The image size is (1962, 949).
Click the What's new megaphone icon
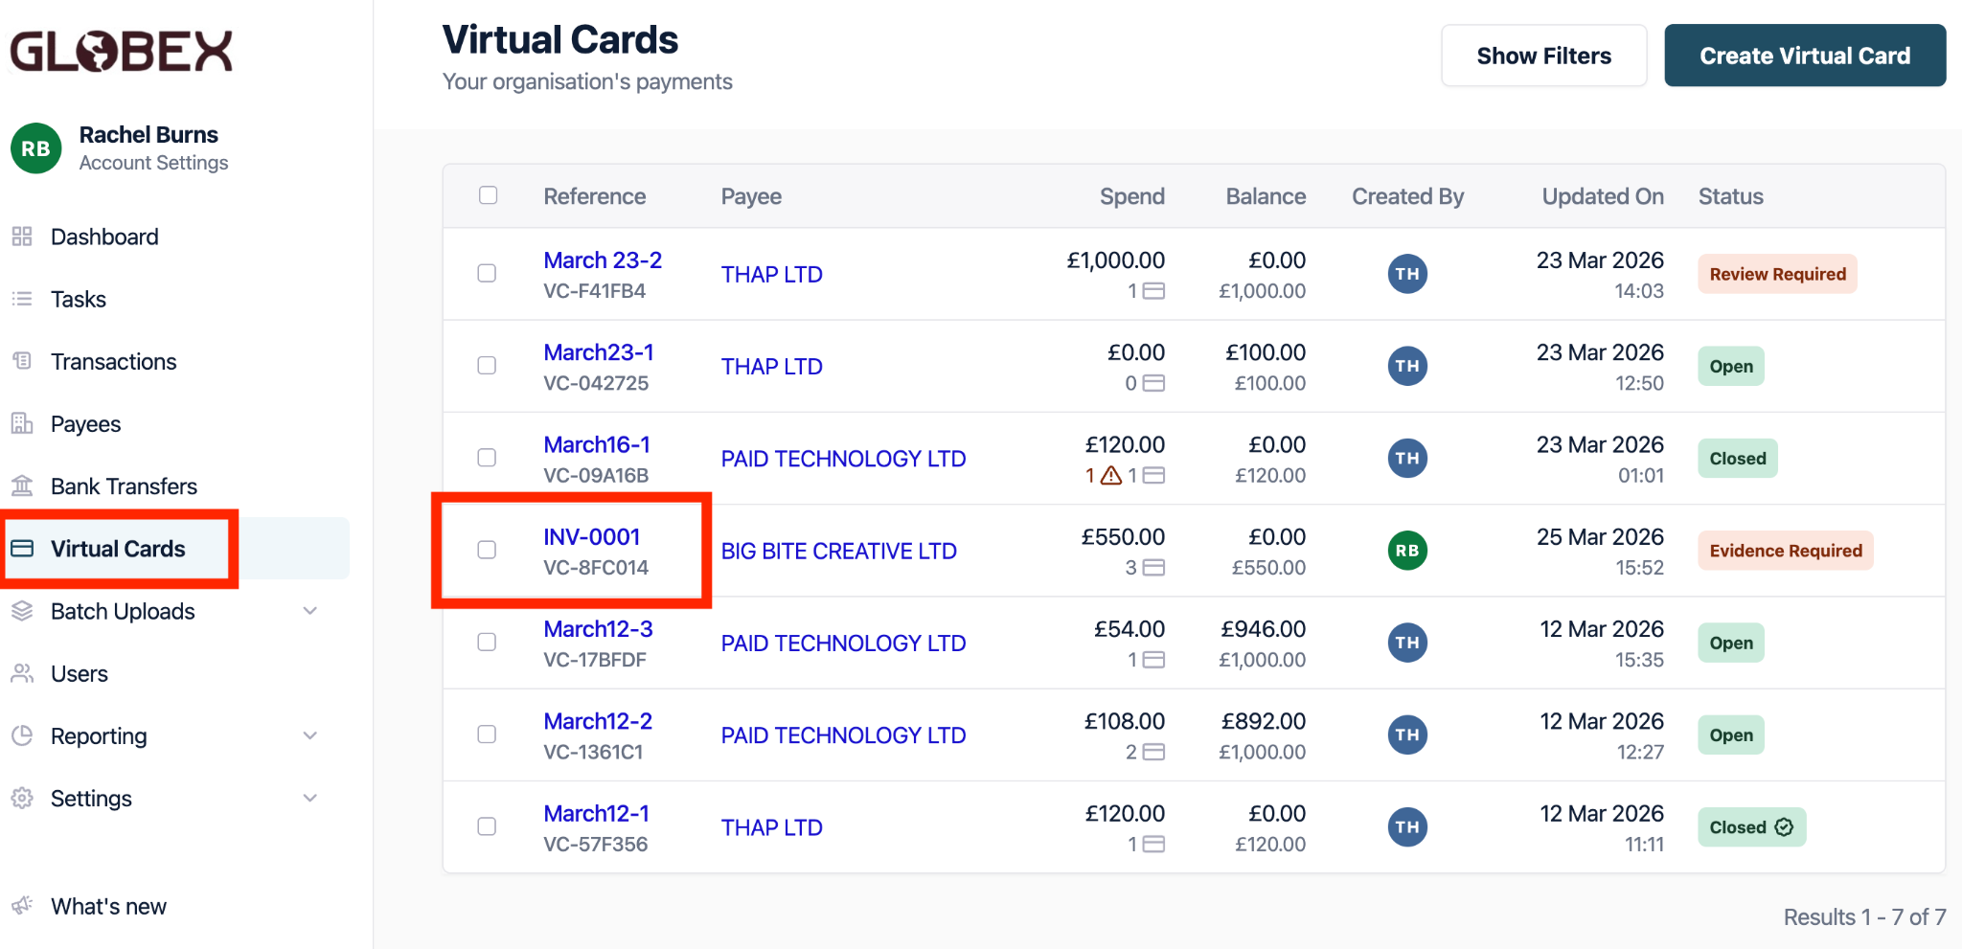(x=22, y=906)
